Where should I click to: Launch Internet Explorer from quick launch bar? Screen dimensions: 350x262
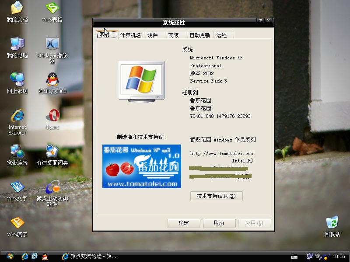pos(25,256)
